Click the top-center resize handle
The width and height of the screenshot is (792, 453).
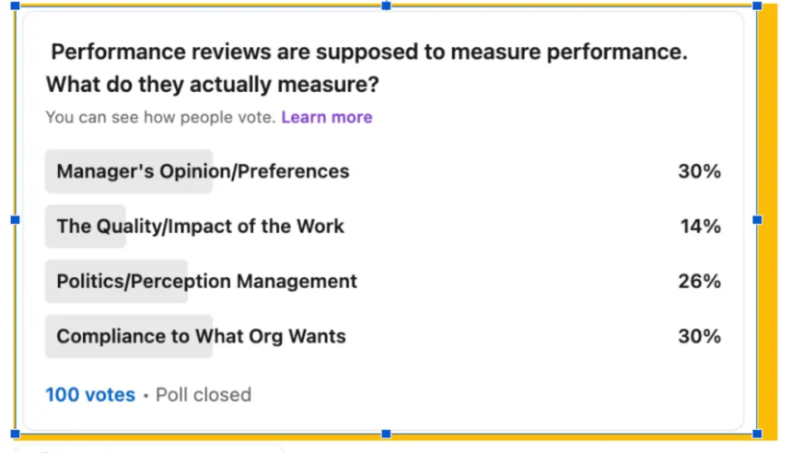pyautogui.click(x=386, y=6)
